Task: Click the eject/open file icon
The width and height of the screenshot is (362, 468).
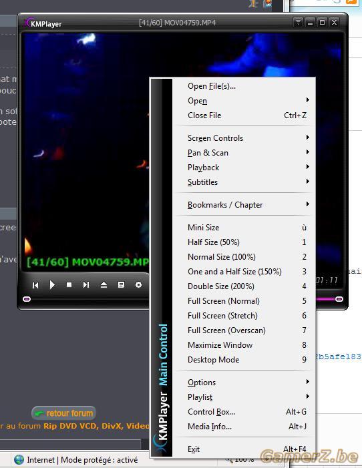Action: (104, 285)
